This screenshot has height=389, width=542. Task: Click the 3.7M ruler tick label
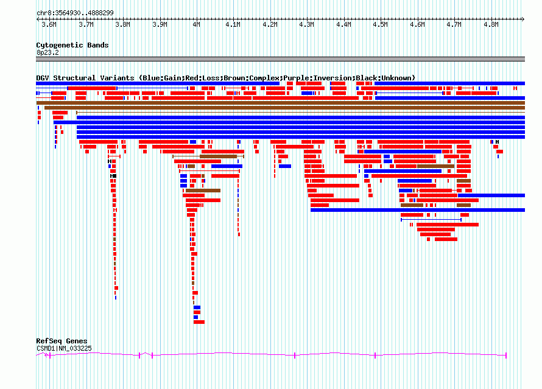pyautogui.click(x=86, y=24)
